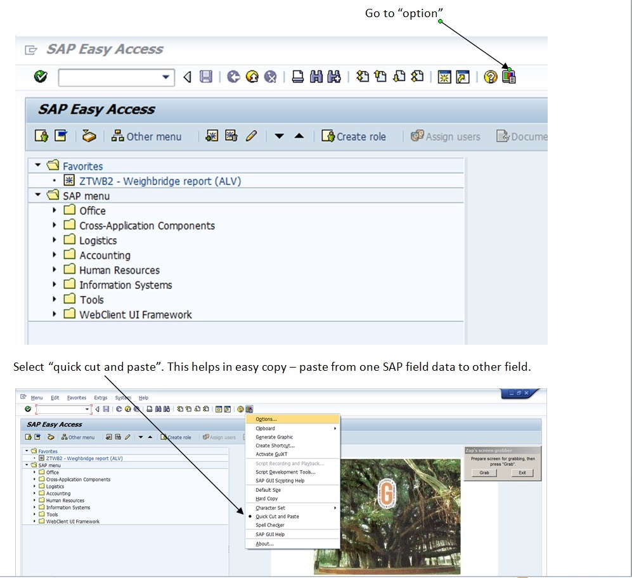Screen dimensions: 632x578
Task: Click the Next Page icon in the enlarged toolbar
Action: click(399, 76)
